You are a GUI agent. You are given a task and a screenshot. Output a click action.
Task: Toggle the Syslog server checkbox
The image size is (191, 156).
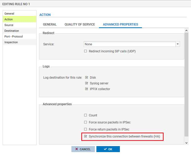87,83
